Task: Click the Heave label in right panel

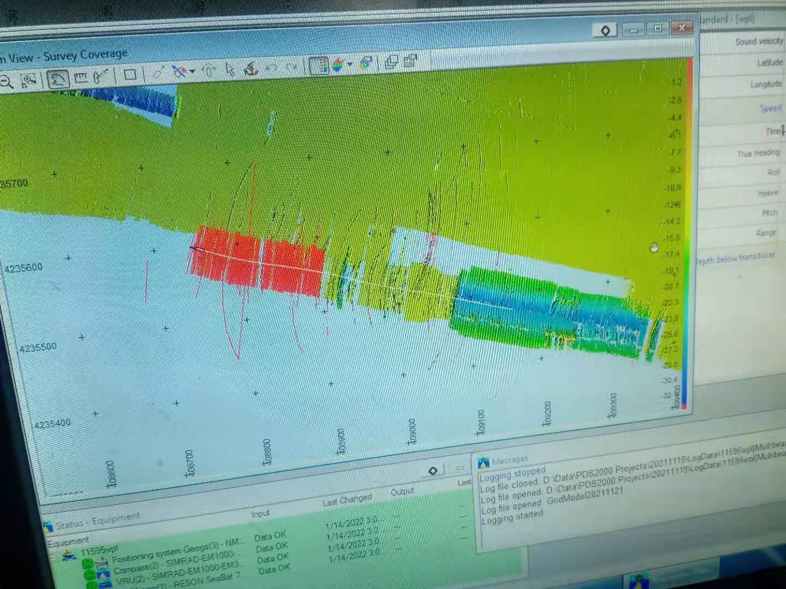Action: (x=767, y=193)
